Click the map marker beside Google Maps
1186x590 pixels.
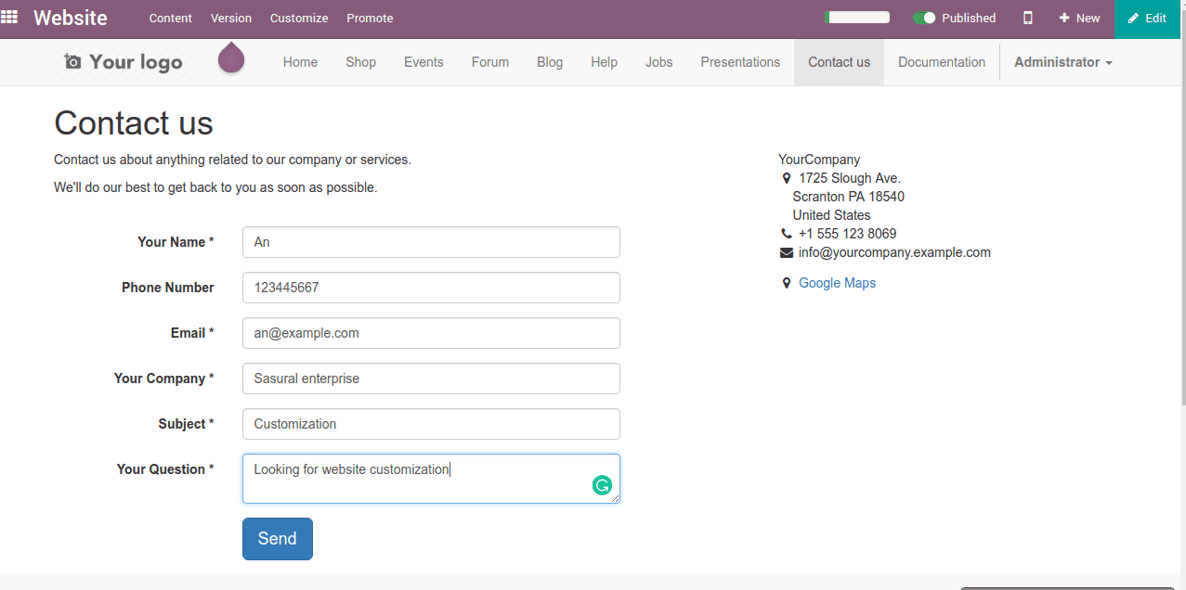787,284
